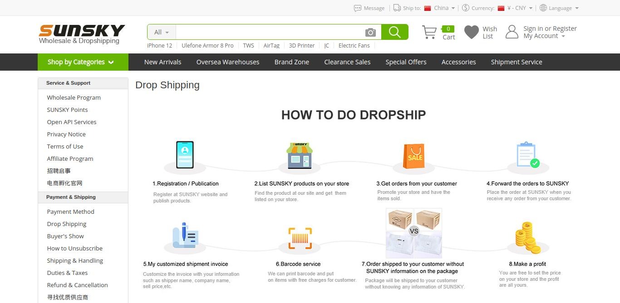Open How to Unsubscribe
The image size is (620, 303).
pyautogui.click(x=74, y=248)
